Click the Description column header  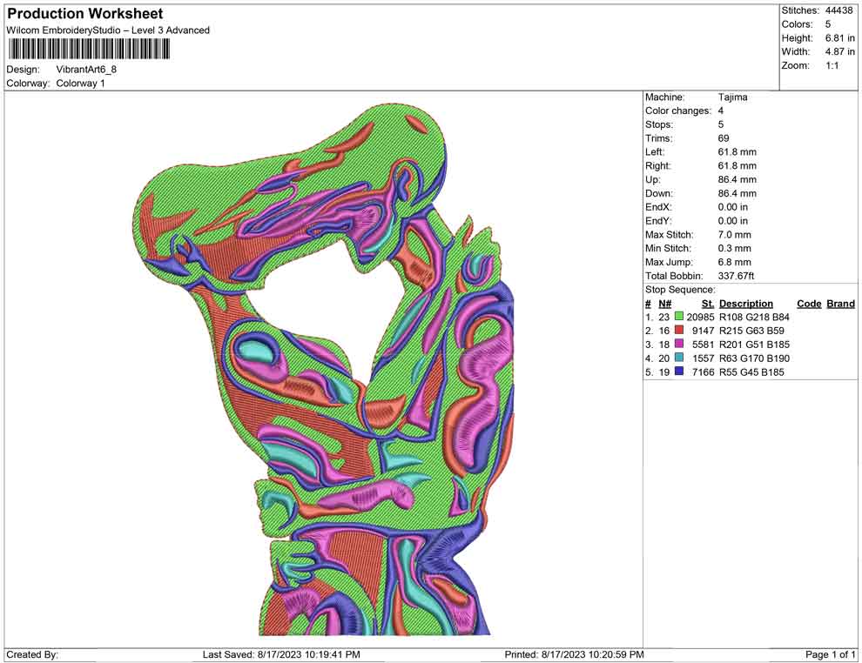[x=746, y=304]
